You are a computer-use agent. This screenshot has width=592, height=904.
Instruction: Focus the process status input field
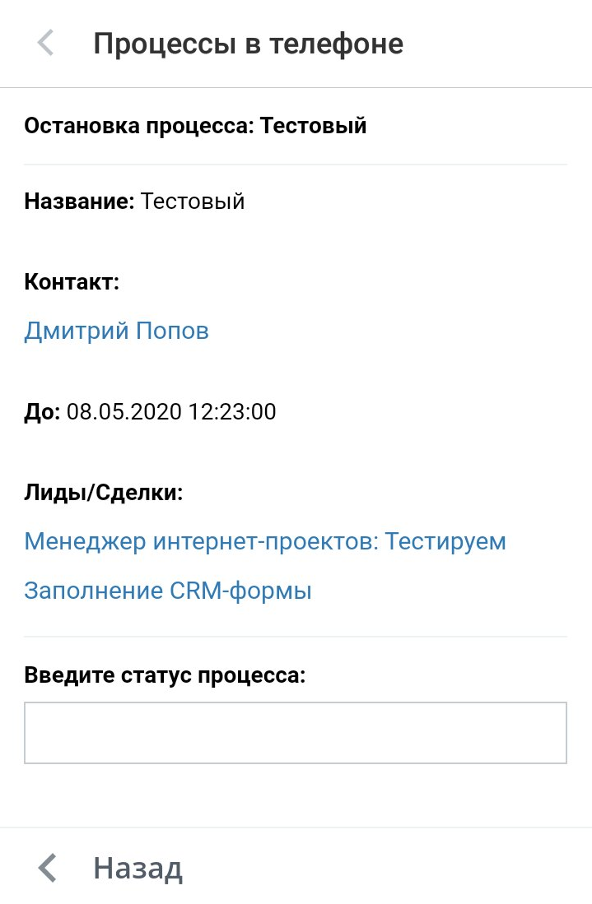click(x=296, y=732)
